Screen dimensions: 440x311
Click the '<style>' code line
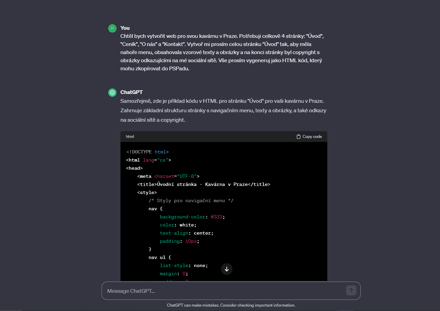147,193
